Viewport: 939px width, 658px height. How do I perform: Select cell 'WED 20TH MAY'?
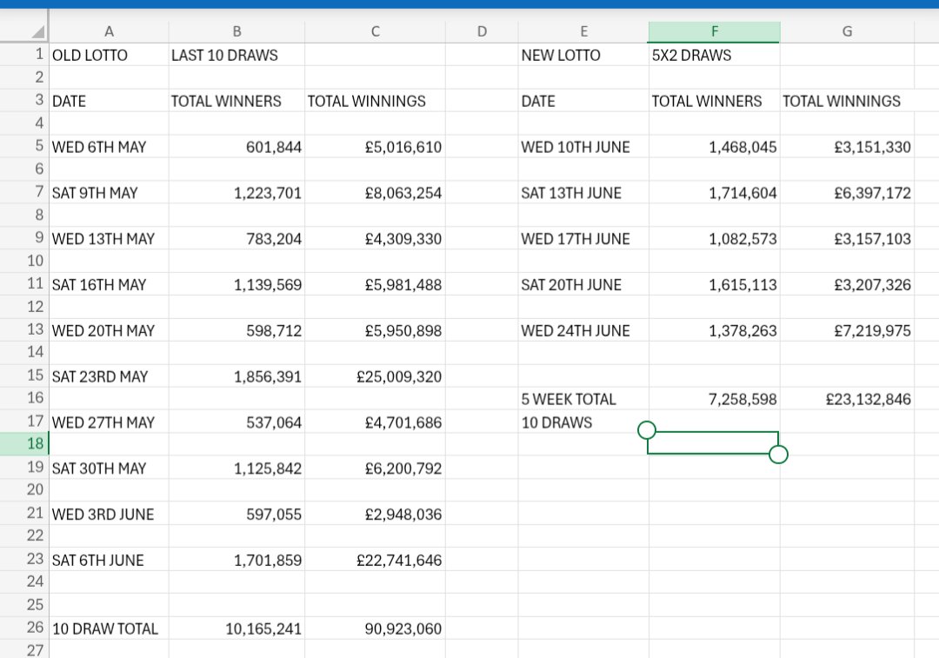(x=109, y=330)
